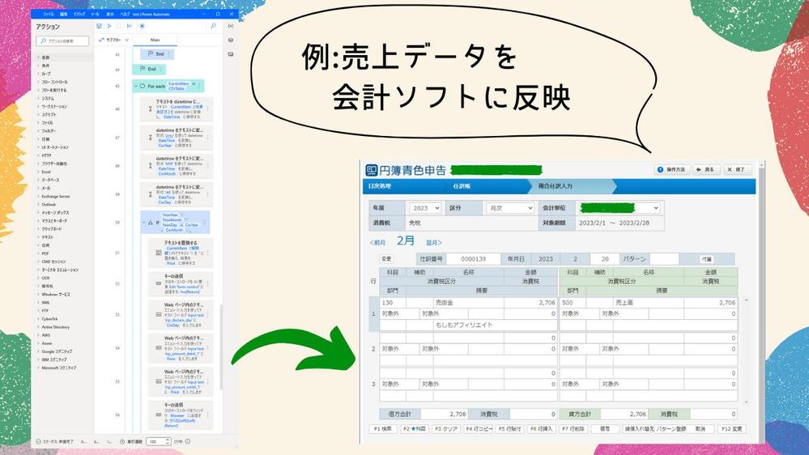Click the 翌月> next month link
The width and height of the screenshot is (809, 455).
[434, 242]
